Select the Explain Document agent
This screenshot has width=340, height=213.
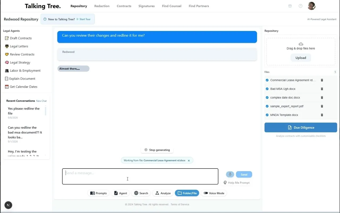pyautogui.click(x=20, y=79)
